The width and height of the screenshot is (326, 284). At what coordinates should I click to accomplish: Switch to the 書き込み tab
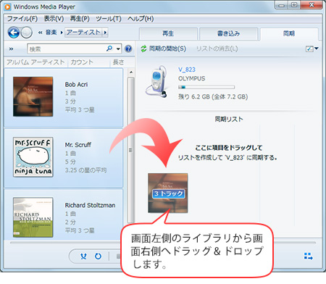pyautogui.click(x=228, y=33)
